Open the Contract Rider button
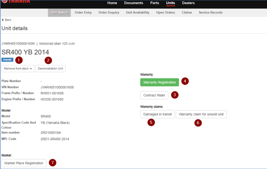The height and width of the screenshot is (169, 267). (x=154, y=95)
